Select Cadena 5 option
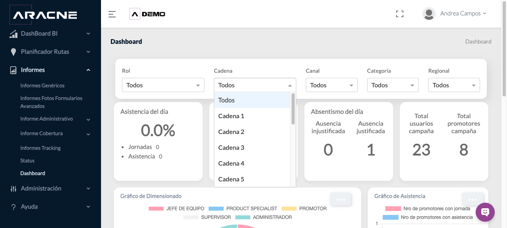Screen dimensions: 507x228 click(252, 179)
